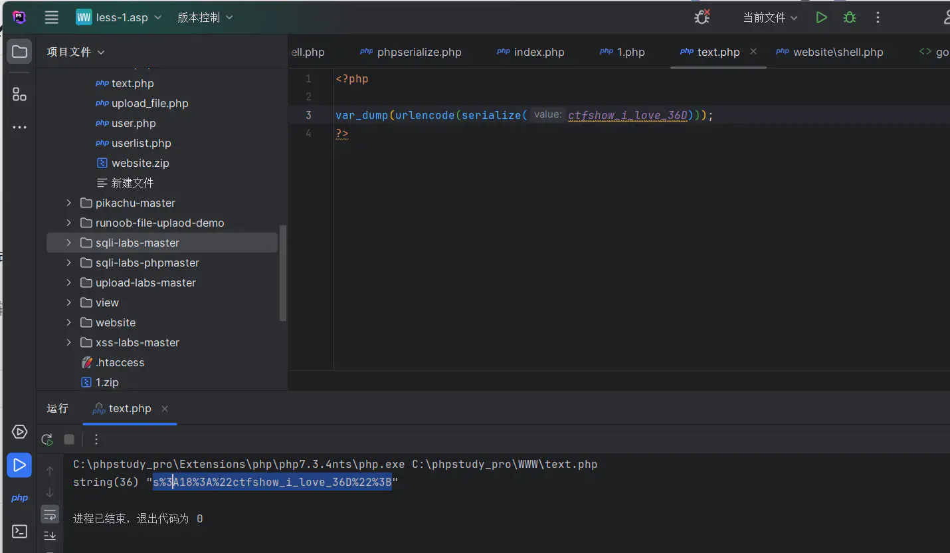Open upload_file.php in the project tree
This screenshot has width=950, height=553.
[143, 103]
